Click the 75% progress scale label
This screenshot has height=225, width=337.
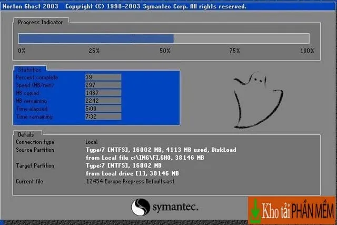[234, 51]
